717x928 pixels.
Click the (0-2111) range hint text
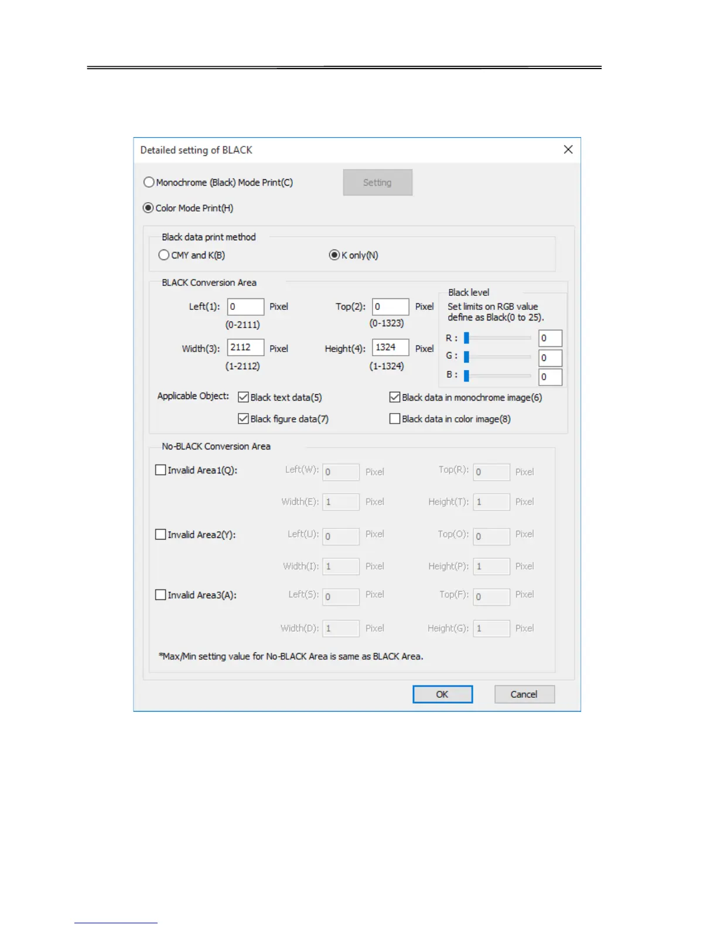coord(243,324)
